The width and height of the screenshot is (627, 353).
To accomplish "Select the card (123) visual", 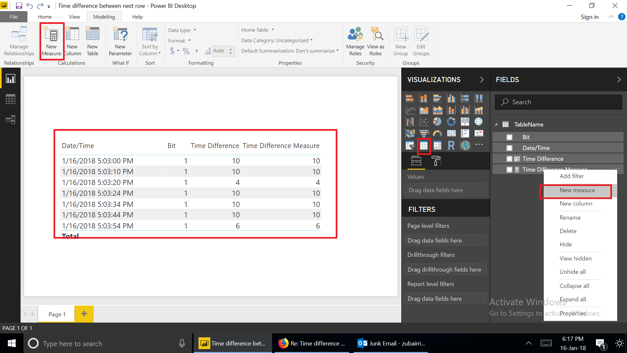I will click(451, 133).
